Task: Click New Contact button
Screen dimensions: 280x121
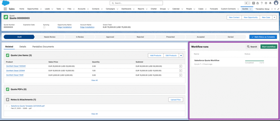Action: click(x=234, y=17)
